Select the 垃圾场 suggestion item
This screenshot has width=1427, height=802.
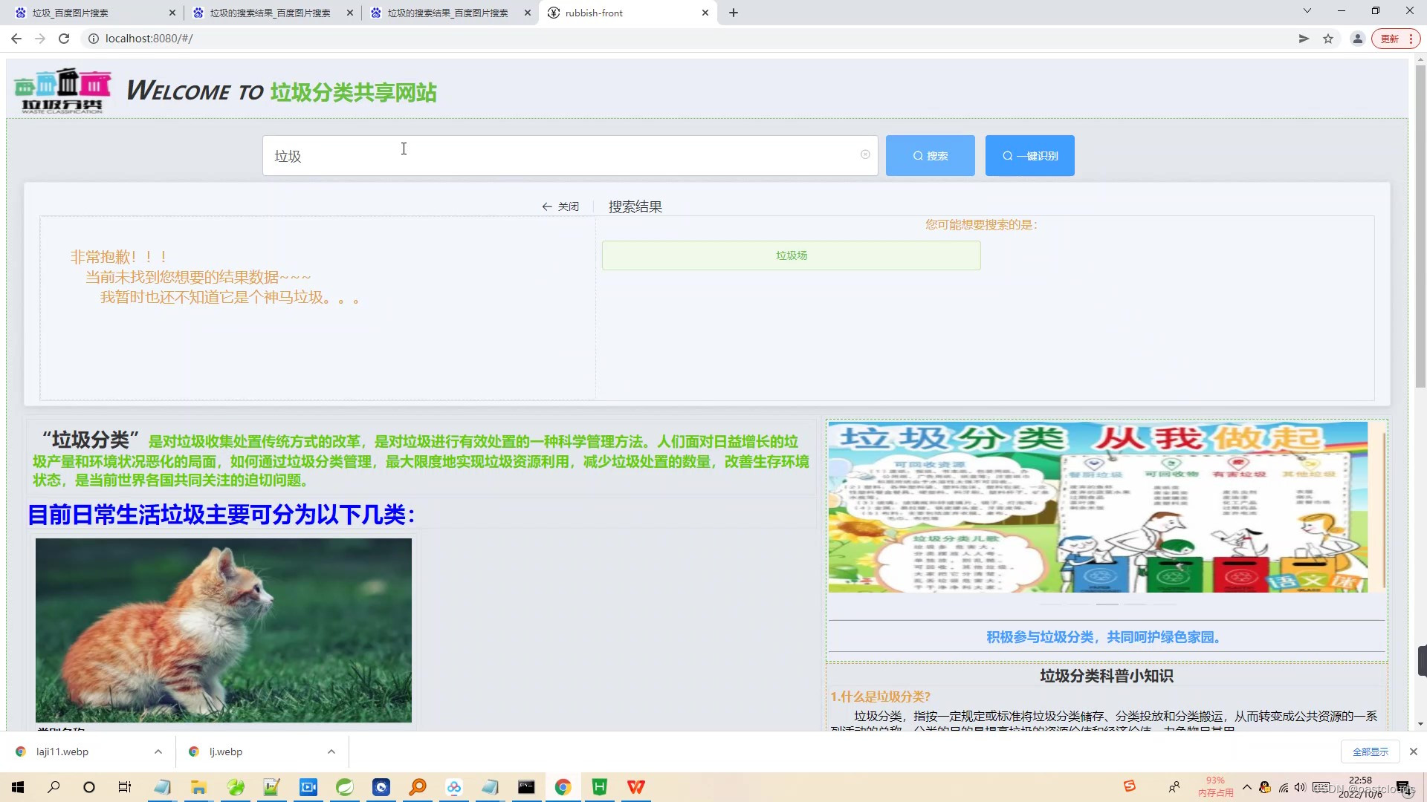(791, 255)
